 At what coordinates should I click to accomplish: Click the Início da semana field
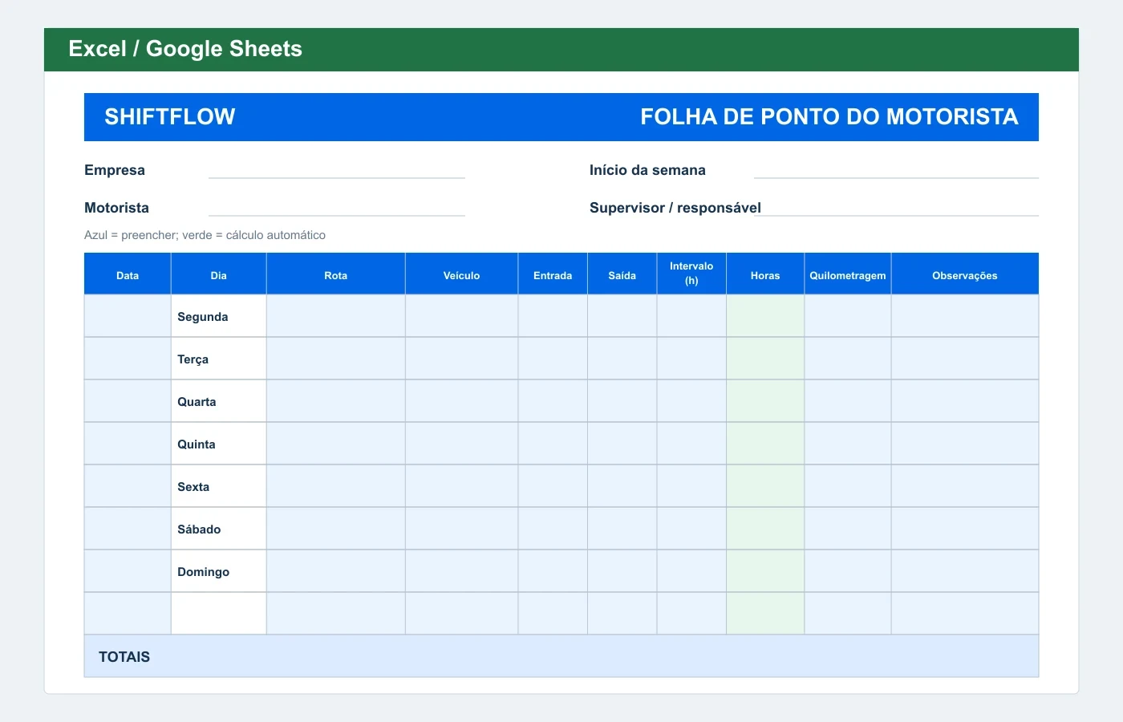(x=896, y=170)
